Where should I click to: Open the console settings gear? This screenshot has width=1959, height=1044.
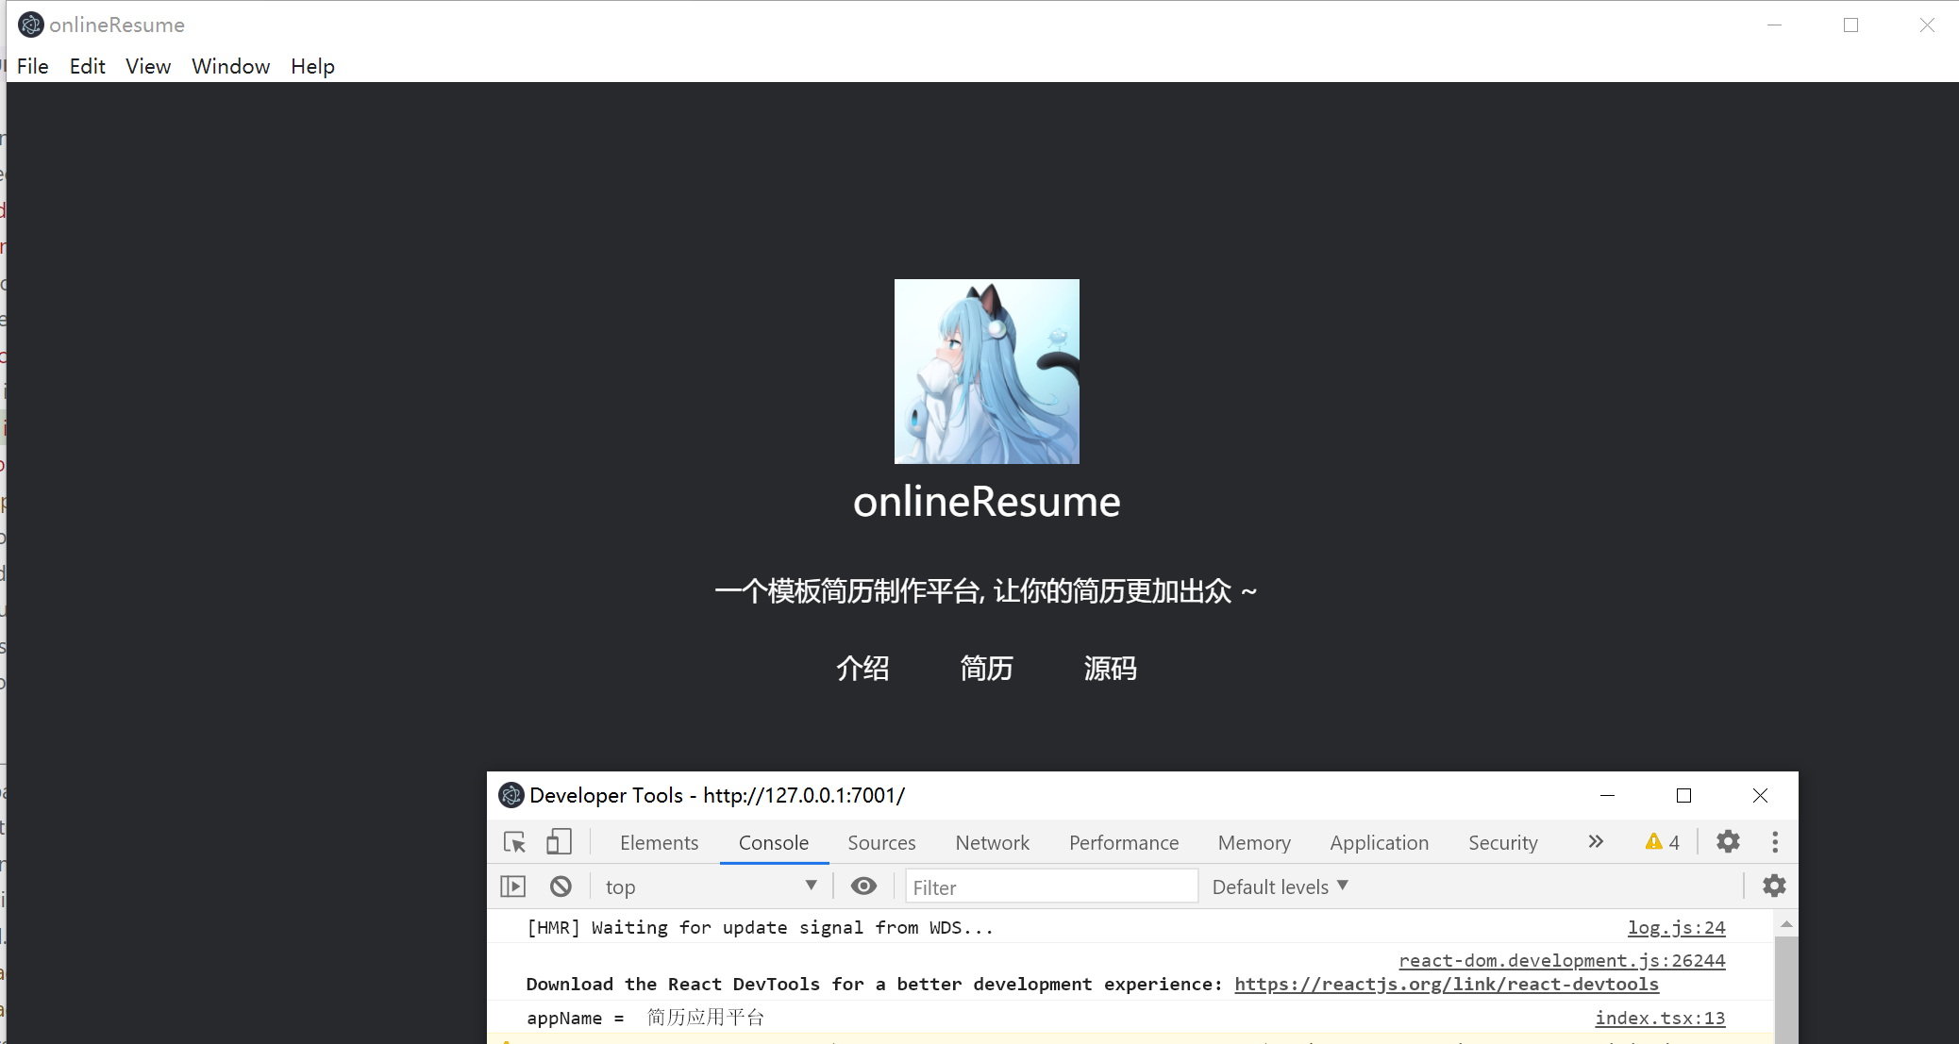pyautogui.click(x=1774, y=886)
